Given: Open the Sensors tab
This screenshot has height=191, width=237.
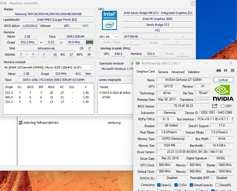Looking at the screenshot, I should click(x=163, y=72).
